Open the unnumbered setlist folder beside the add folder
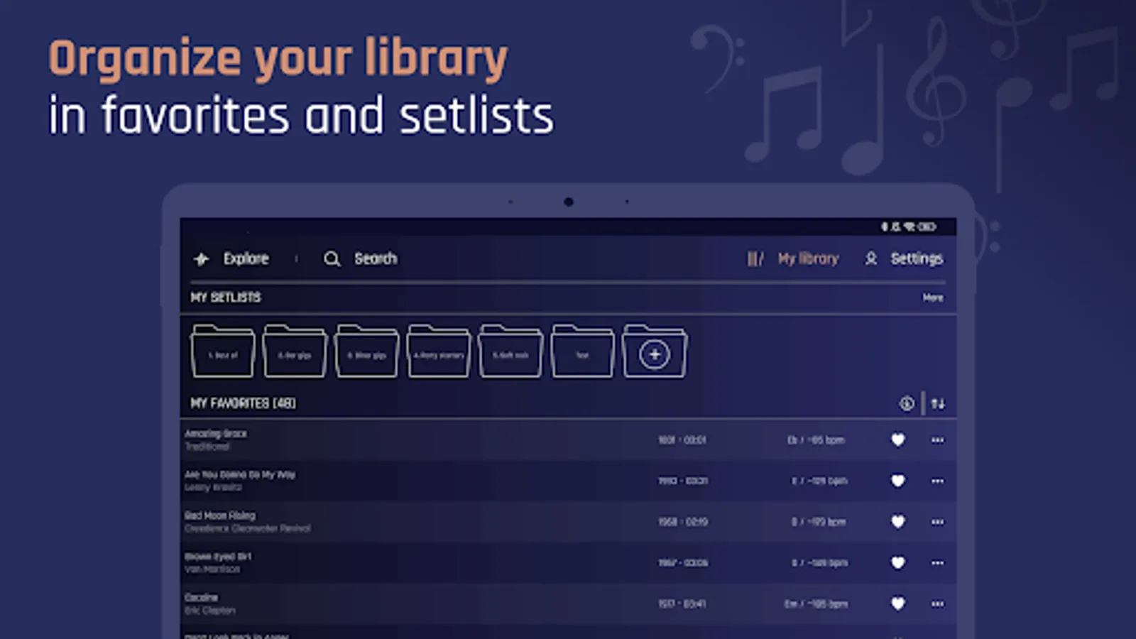 point(582,351)
